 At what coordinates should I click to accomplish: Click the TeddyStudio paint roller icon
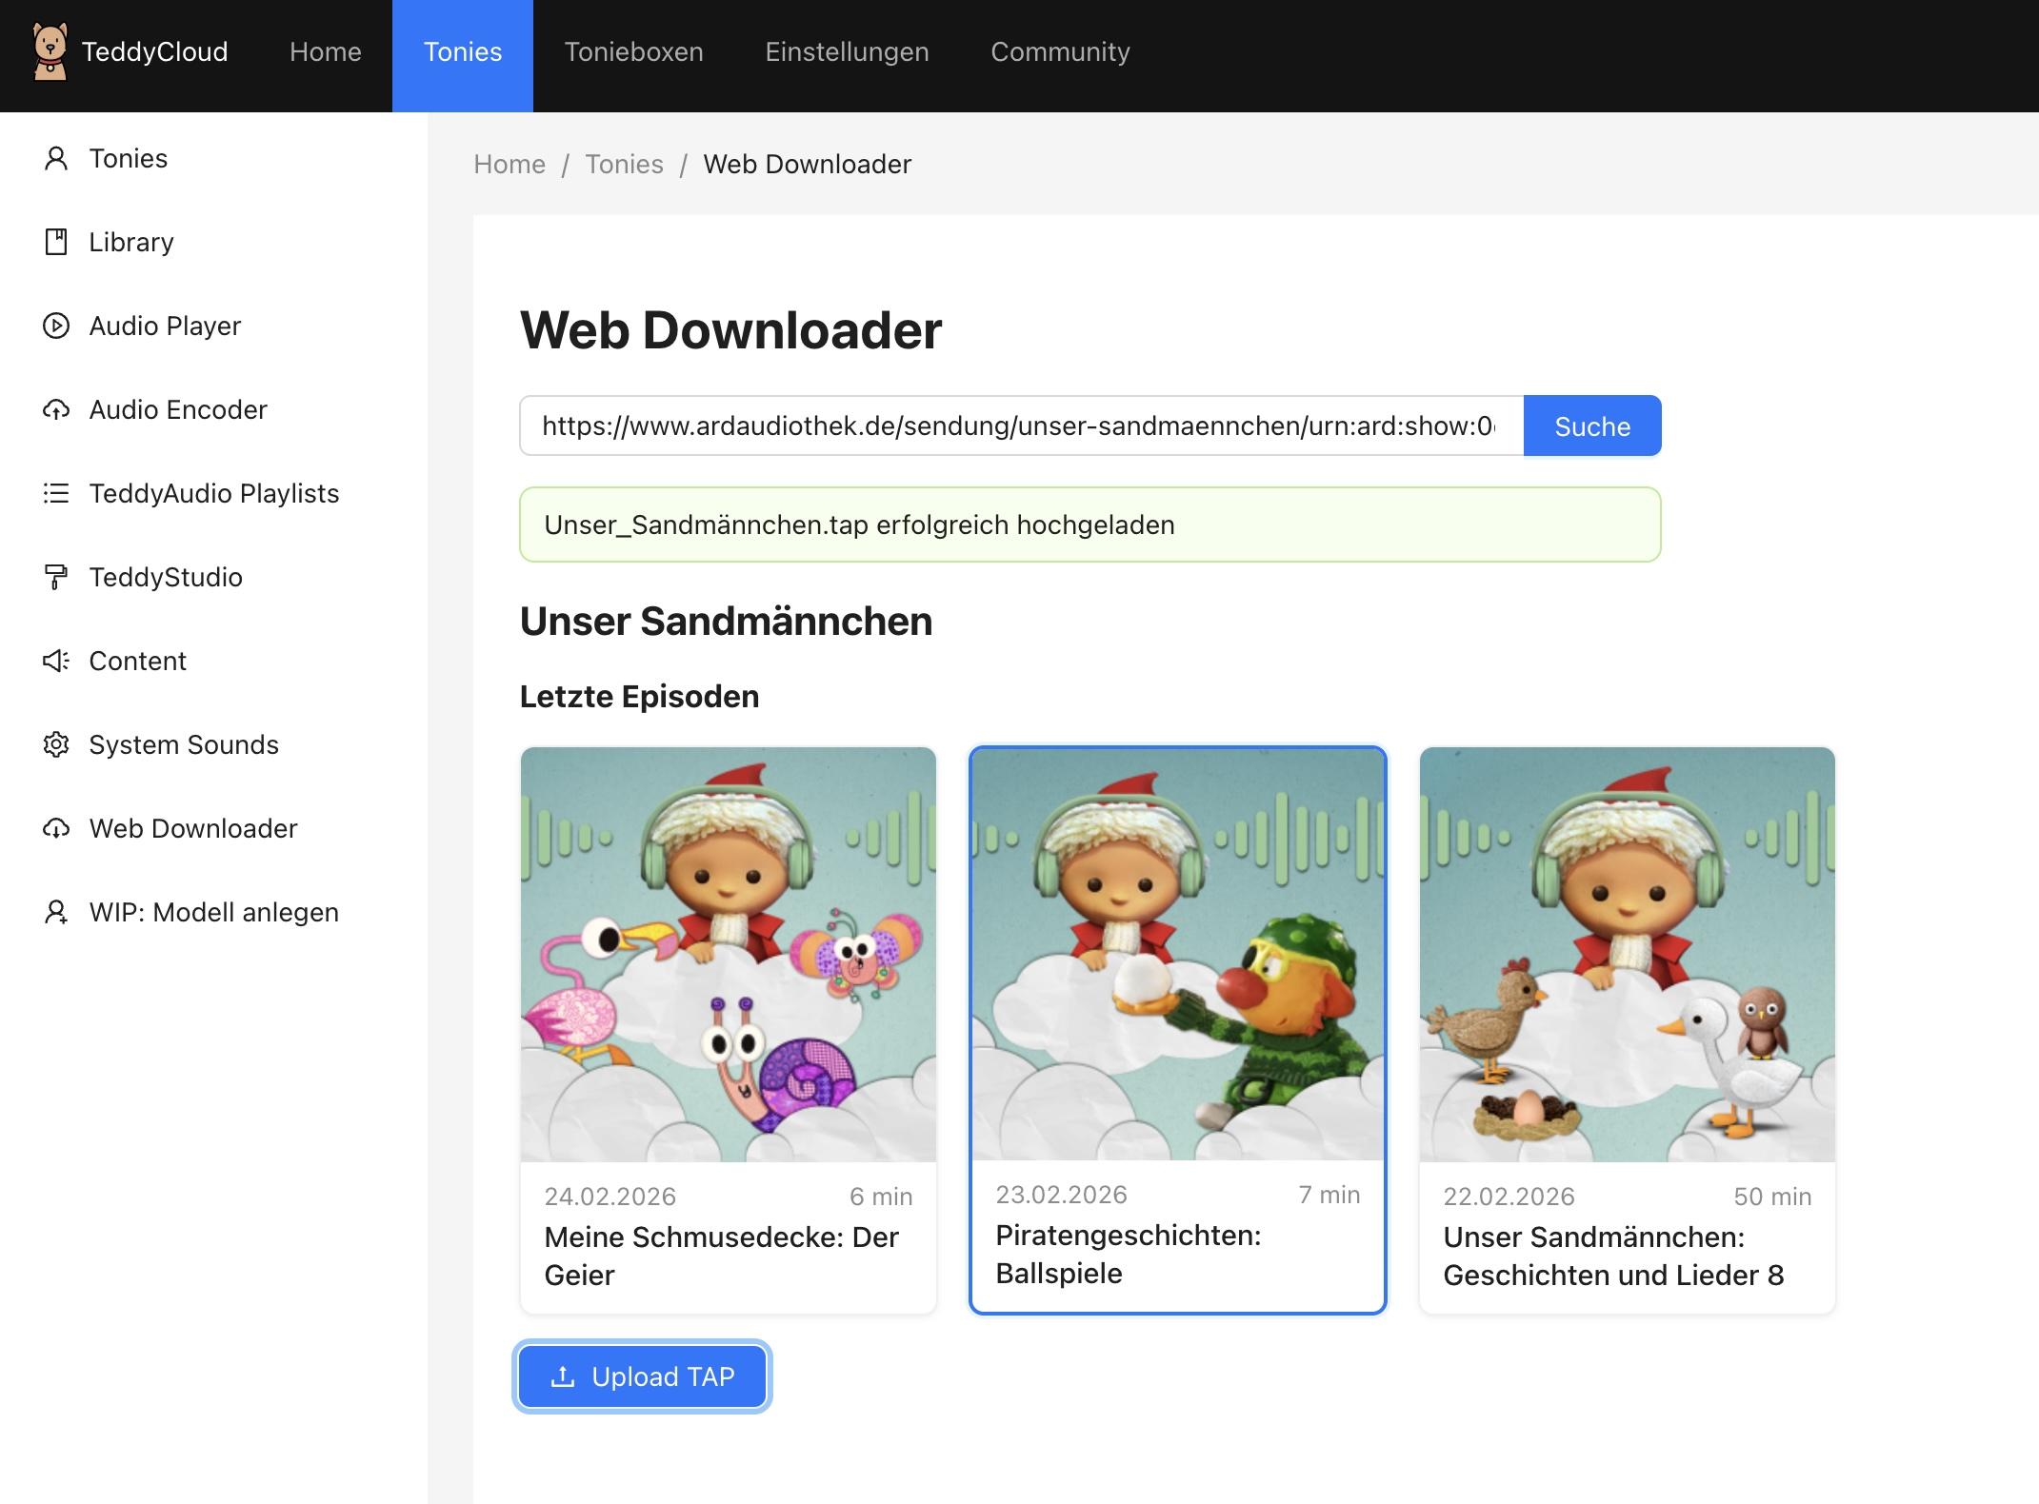(x=56, y=578)
